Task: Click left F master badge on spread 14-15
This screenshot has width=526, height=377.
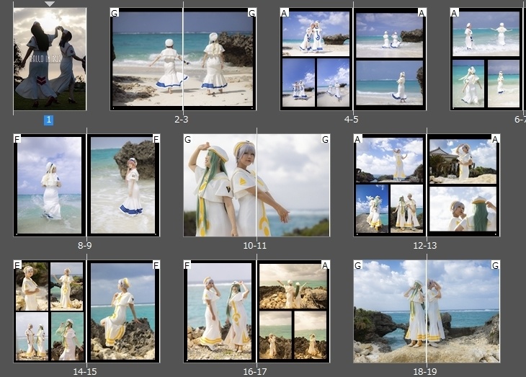Action: (x=17, y=265)
